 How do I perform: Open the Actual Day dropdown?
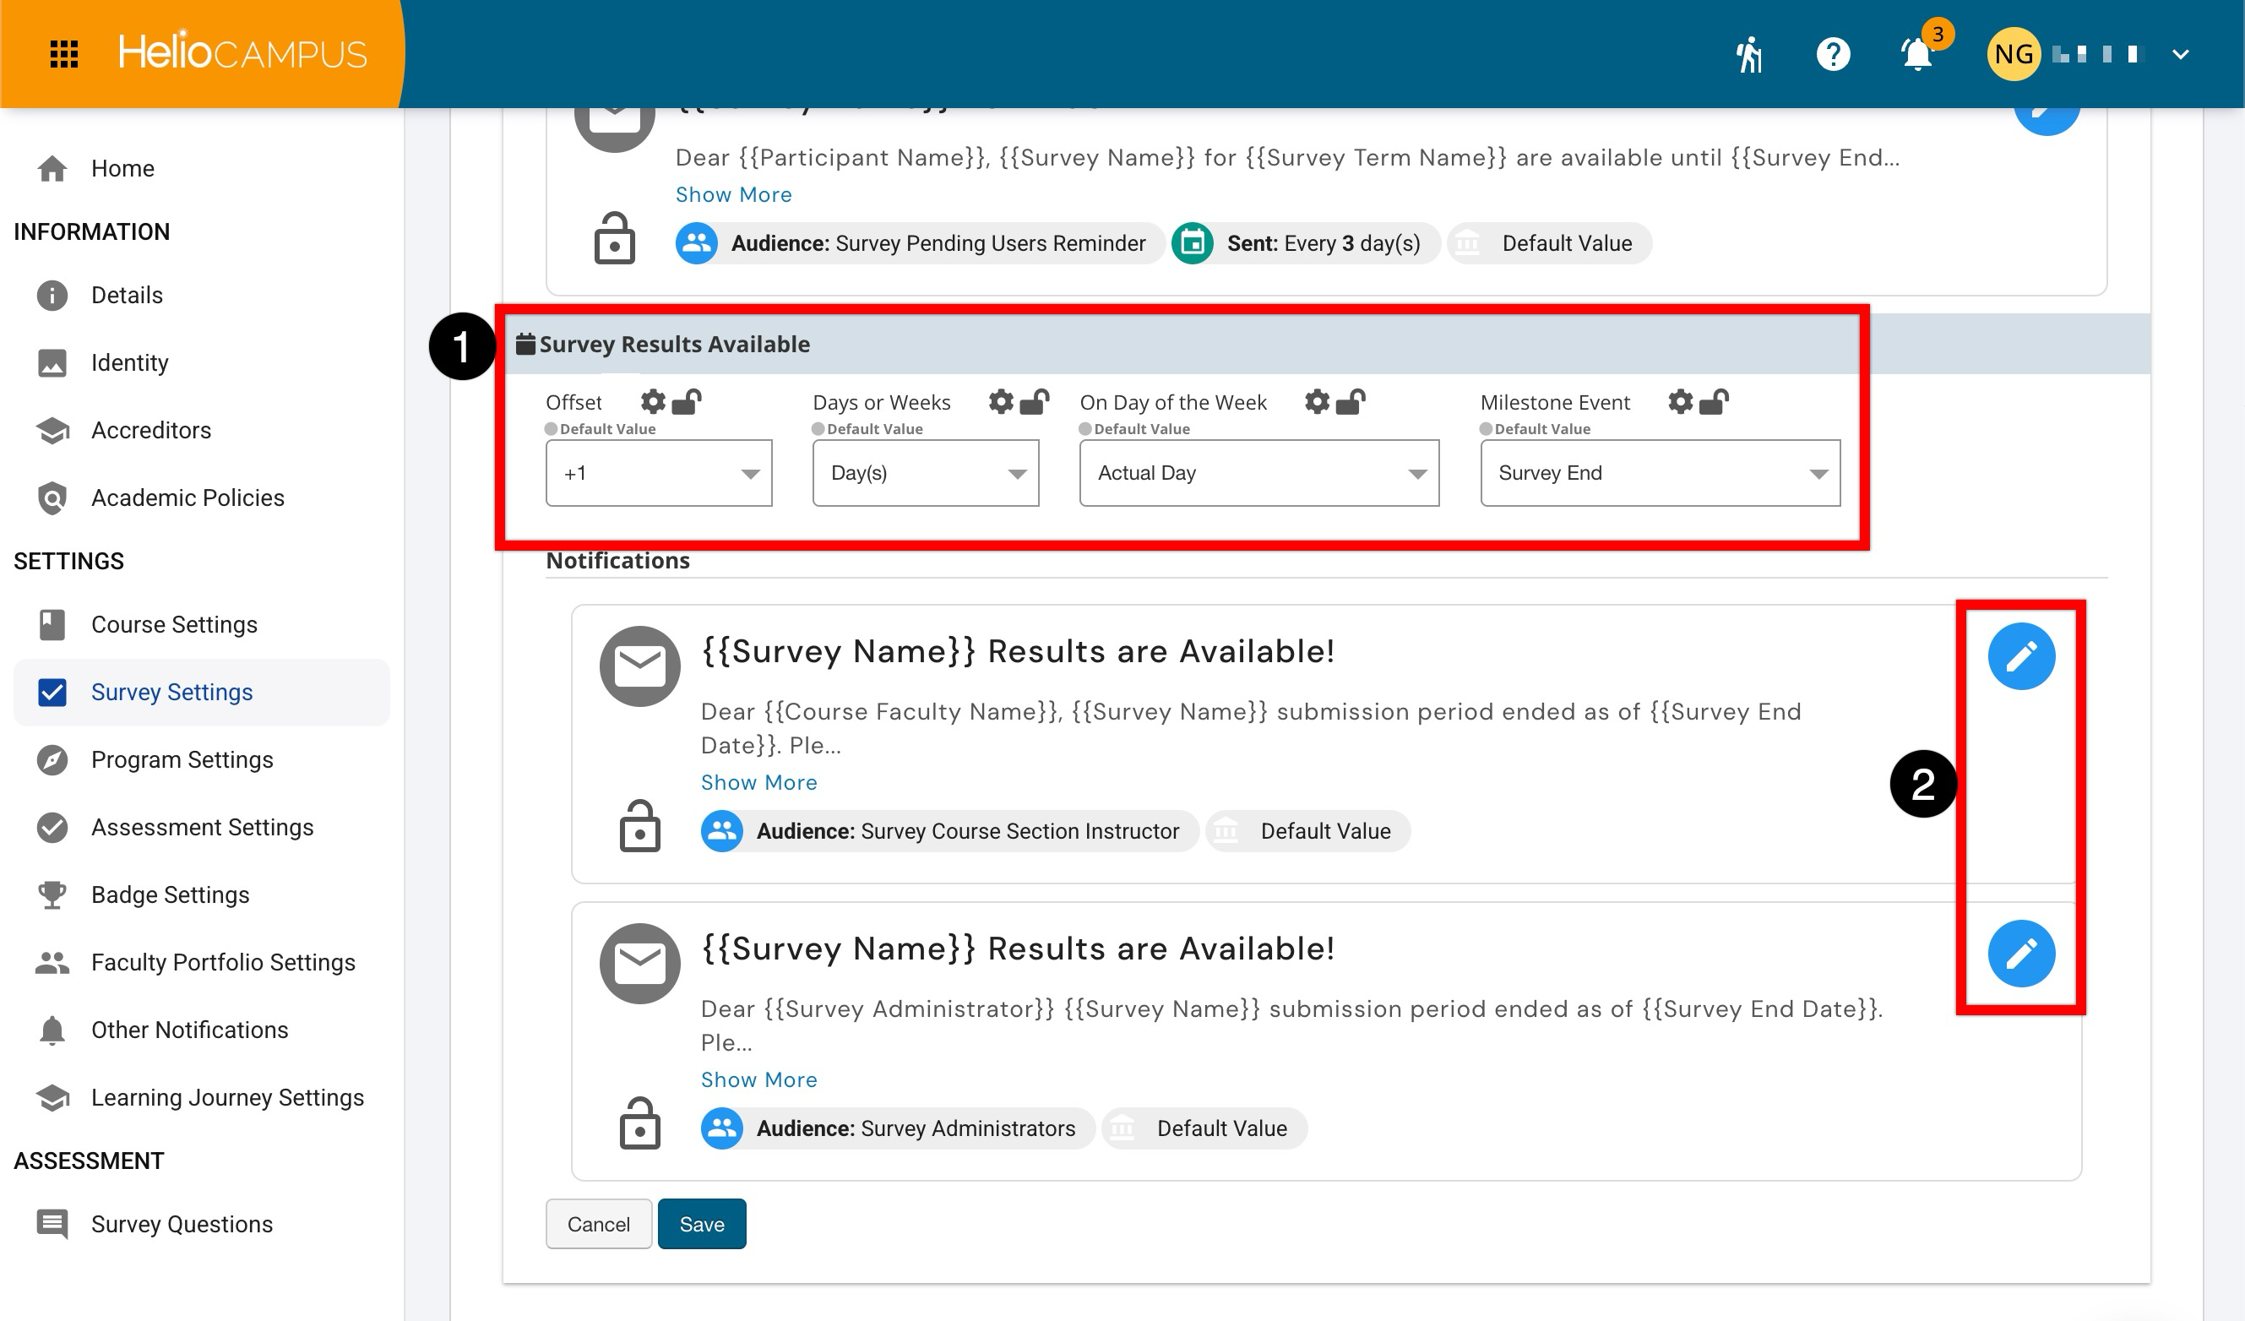tap(1258, 473)
